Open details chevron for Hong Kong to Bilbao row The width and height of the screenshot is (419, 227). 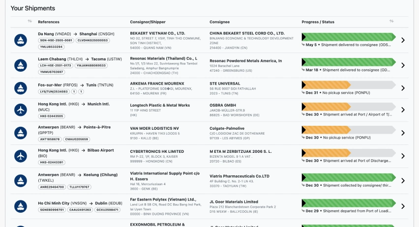pos(403,156)
